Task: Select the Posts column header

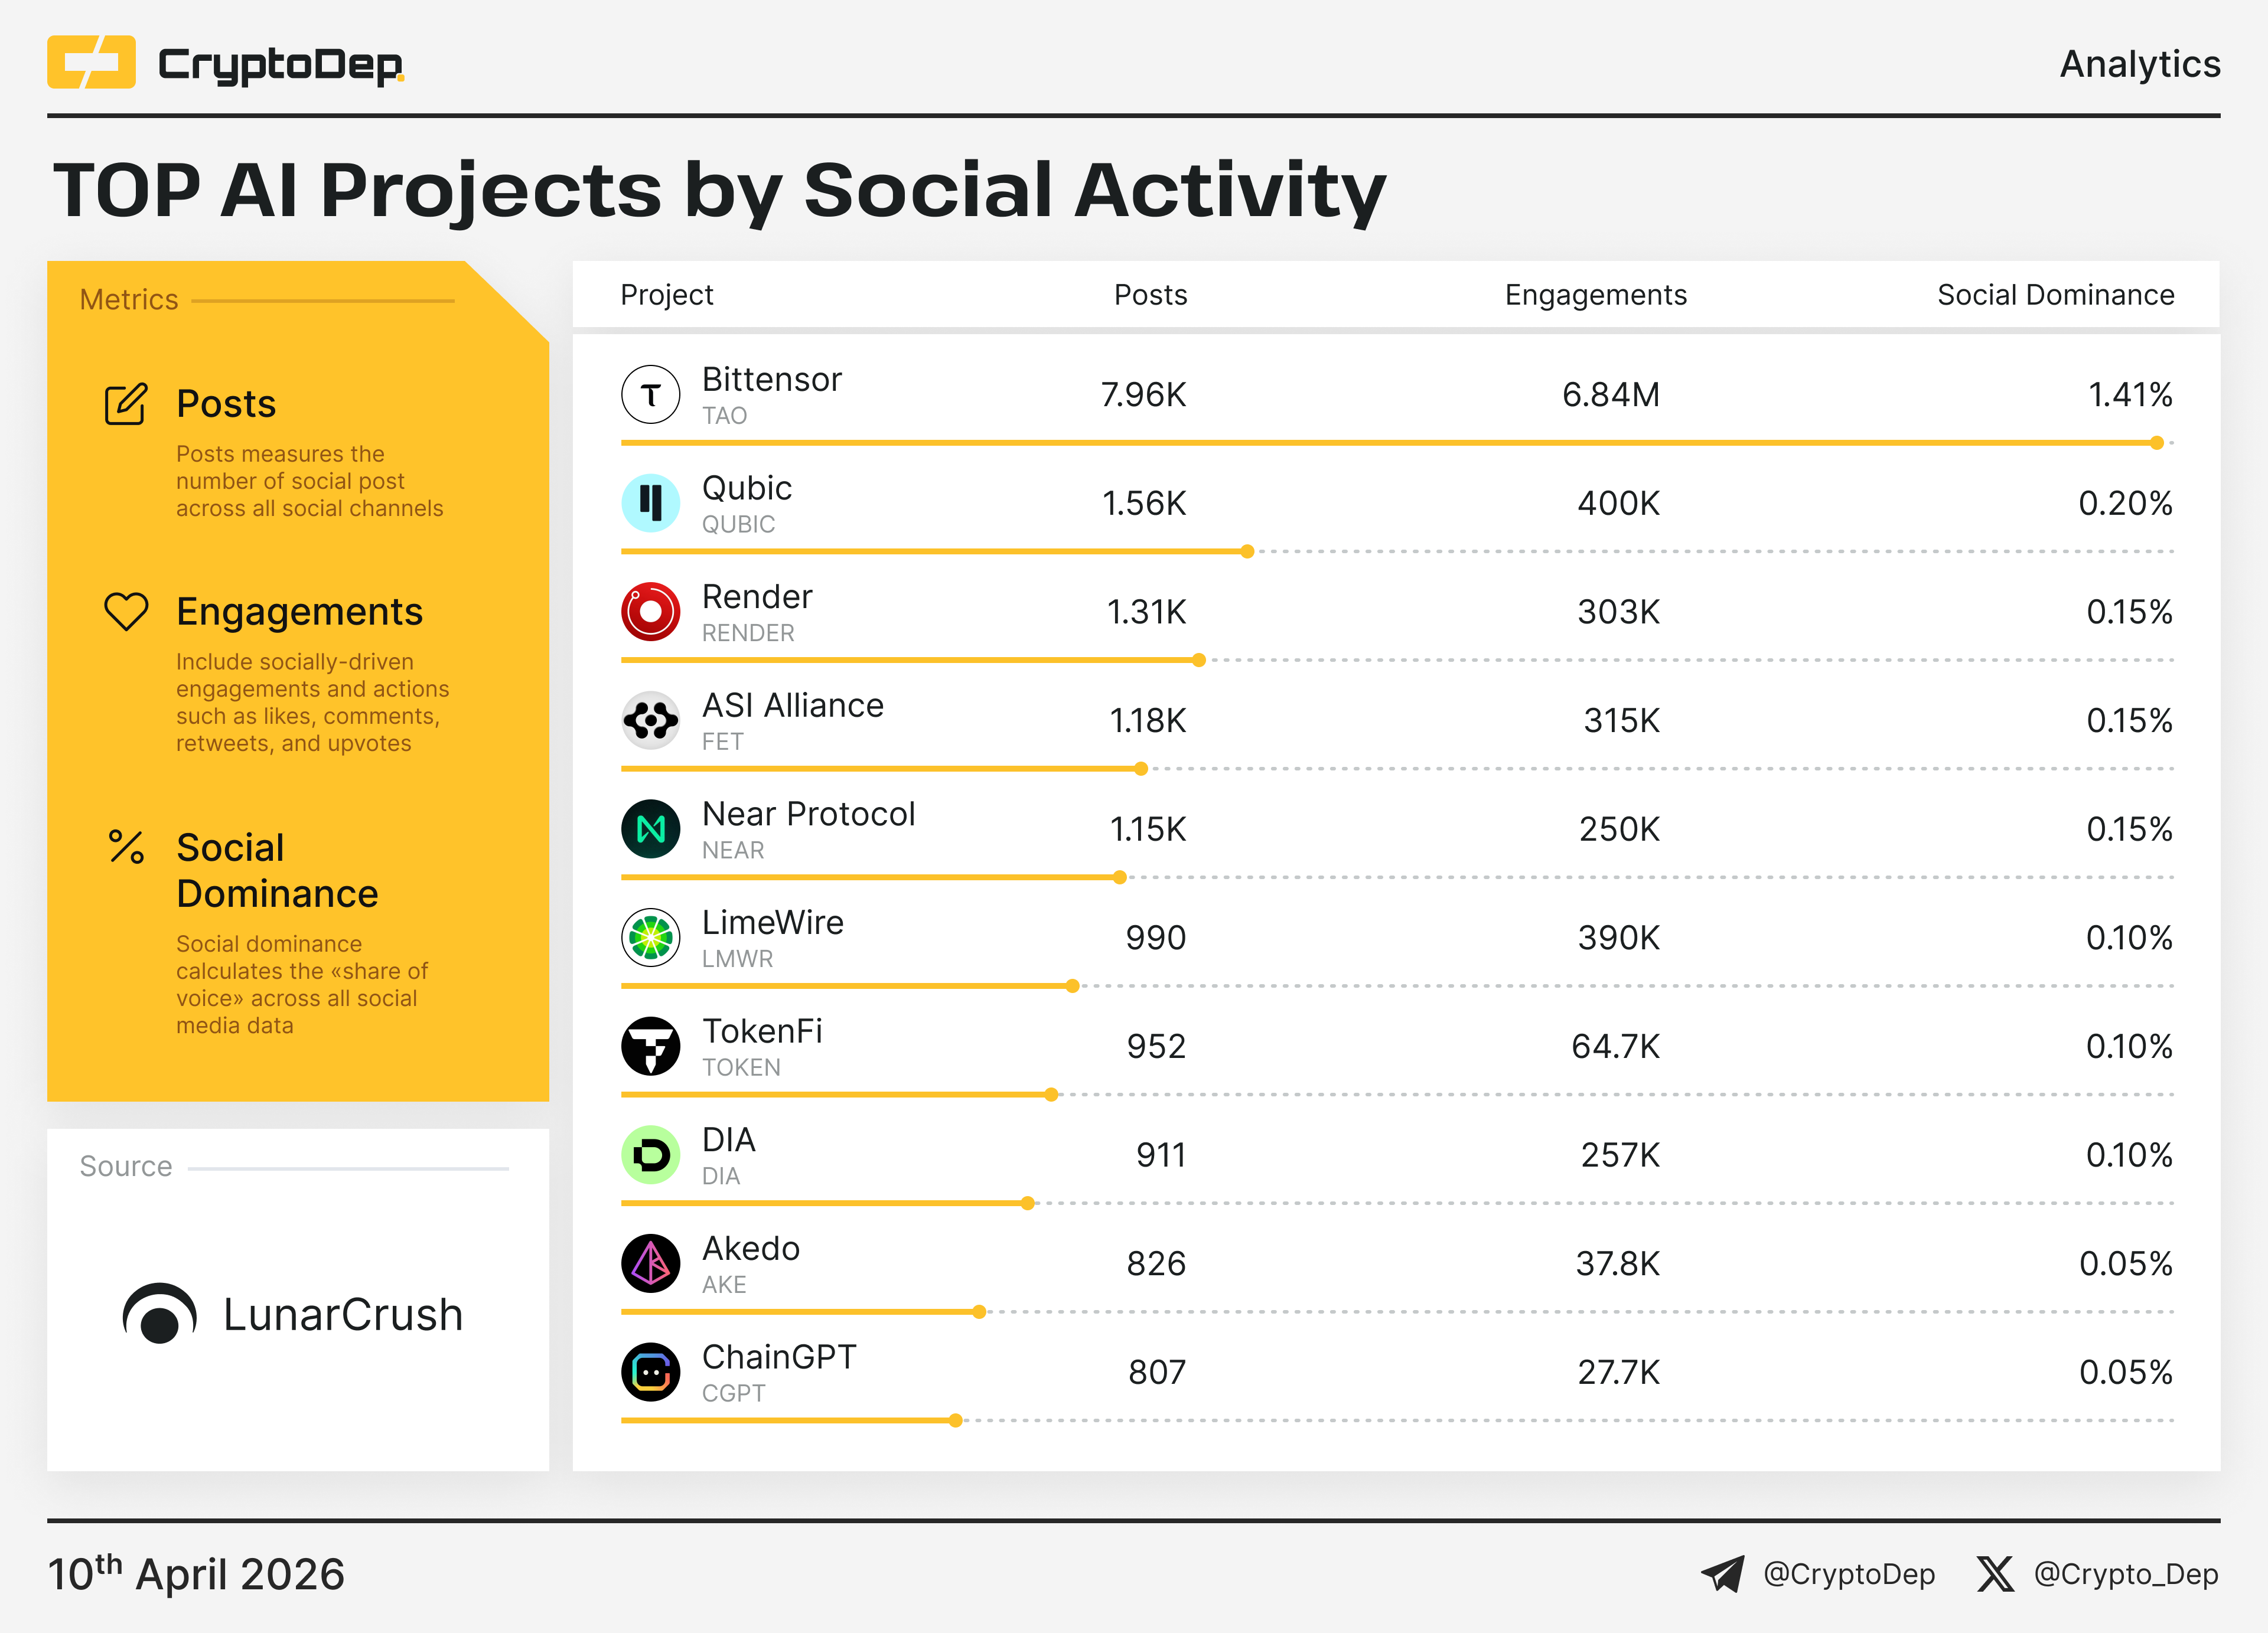Action: coord(1150,295)
